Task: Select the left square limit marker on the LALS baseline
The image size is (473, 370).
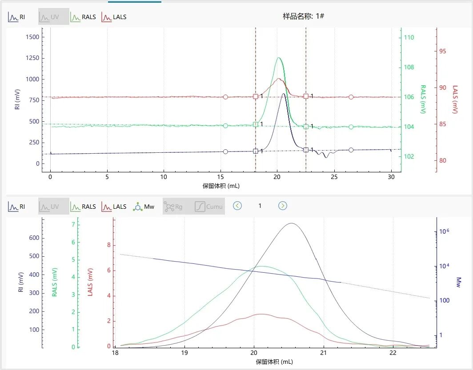Action: click(x=256, y=96)
